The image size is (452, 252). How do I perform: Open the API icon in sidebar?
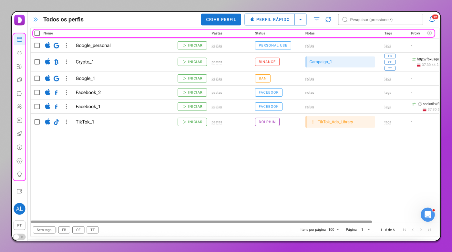tap(19, 120)
